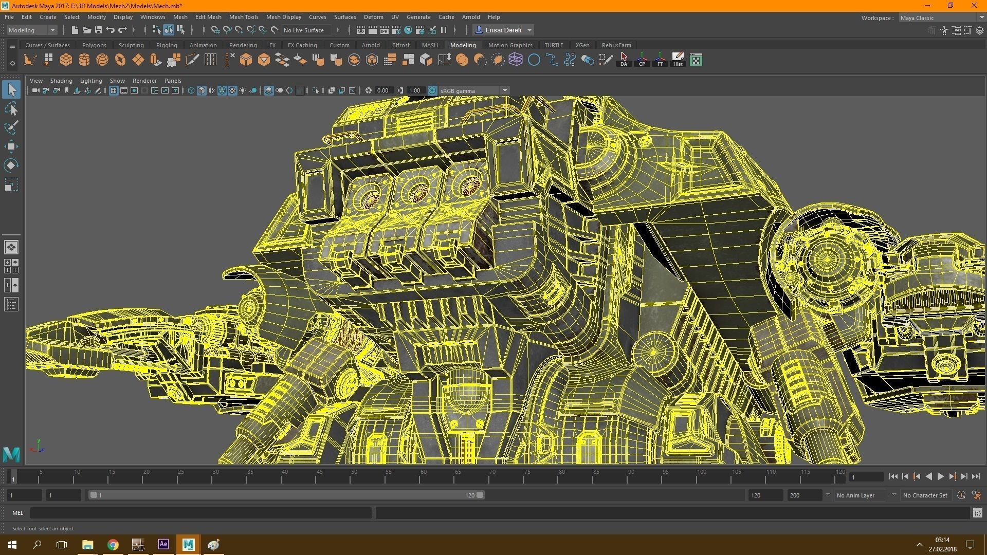The image size is (987, 555).
Task: Open the Modeling menu set dropdown
Action: pos(32,30)
